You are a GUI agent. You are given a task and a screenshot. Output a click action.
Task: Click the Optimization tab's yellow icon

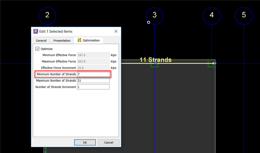[79, 40]
